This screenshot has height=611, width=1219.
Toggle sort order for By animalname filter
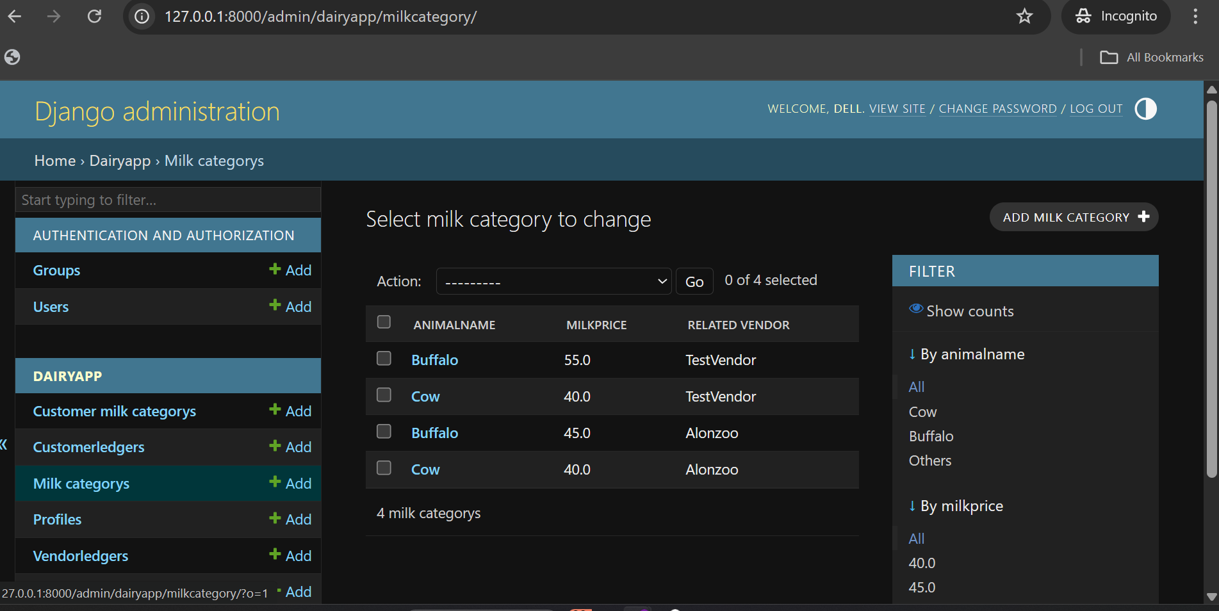(x=912, y=354)
